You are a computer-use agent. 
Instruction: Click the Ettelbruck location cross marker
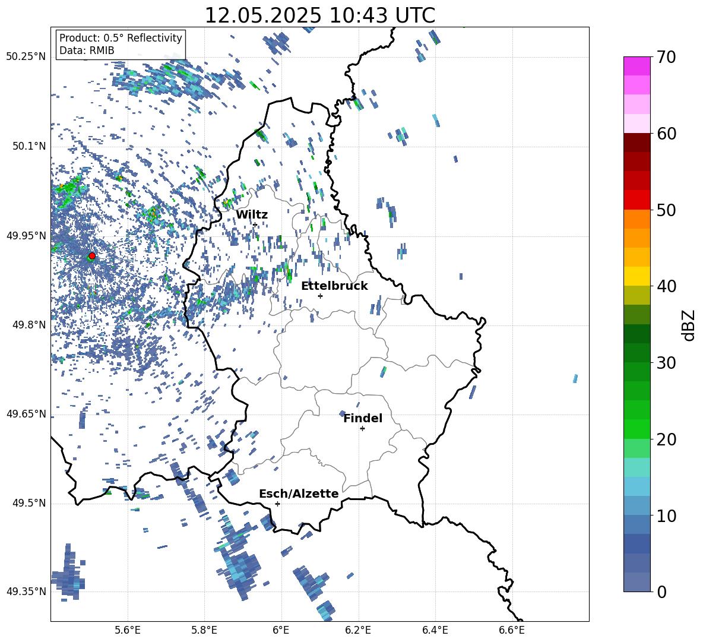(320, 296)
